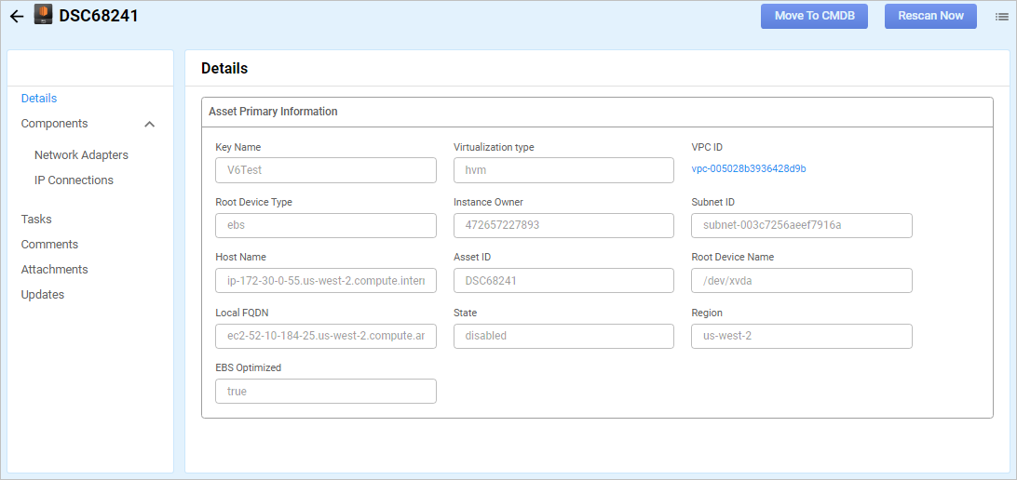
Task: Click the DSC68241 asset device icon
Action: click(43, 15)
